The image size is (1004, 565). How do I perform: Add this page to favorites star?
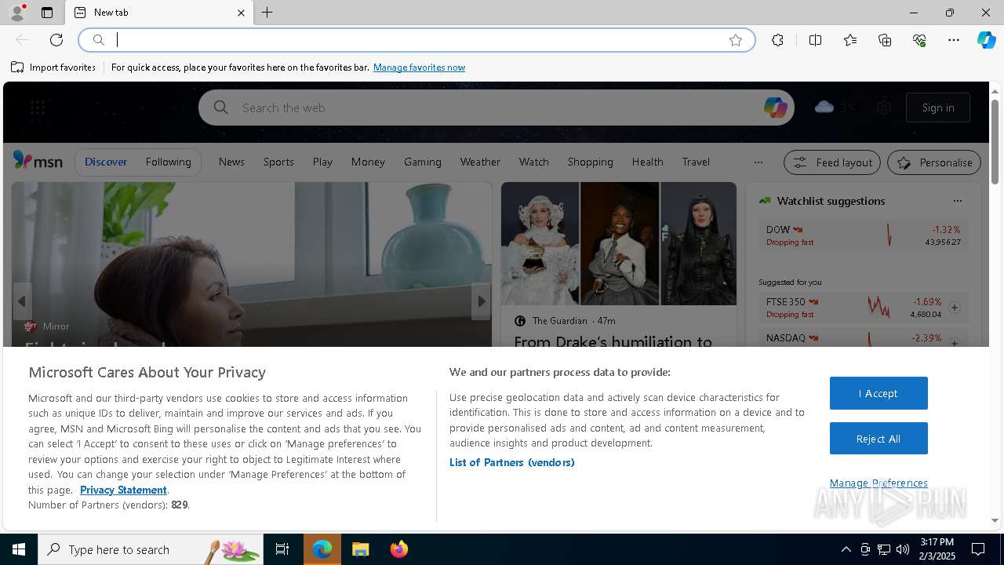[736, 40]
